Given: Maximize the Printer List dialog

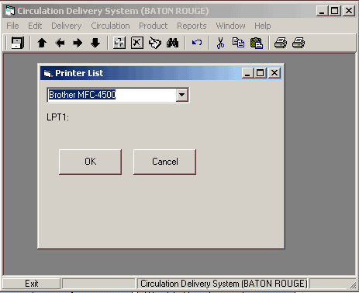Looking at the screenshot, I should pos(261,73).
